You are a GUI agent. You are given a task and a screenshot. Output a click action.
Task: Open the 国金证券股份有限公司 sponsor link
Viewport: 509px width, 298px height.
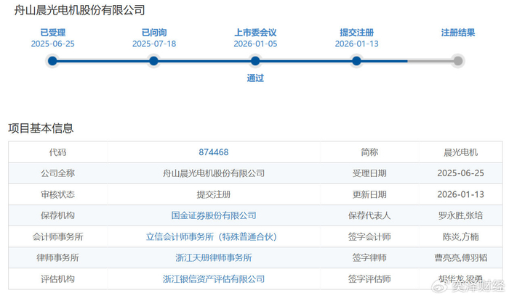pyautogui.click(x=214, y=215)
